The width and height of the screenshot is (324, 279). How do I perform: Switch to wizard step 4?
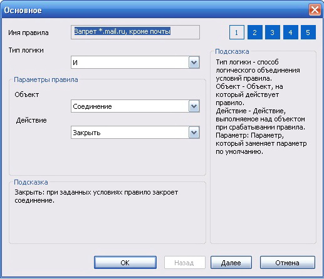pos(291,33)
